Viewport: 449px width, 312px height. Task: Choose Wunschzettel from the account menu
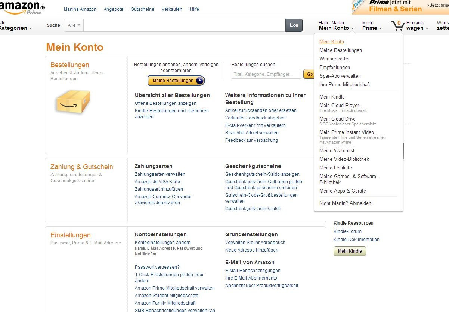click(x=334, y=59)
